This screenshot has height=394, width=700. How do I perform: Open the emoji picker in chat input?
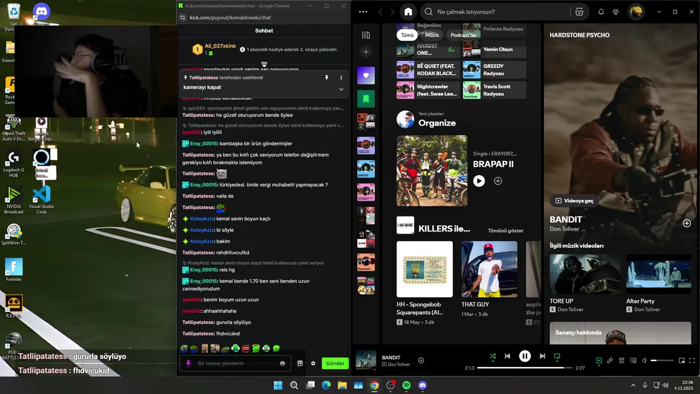[282, 363]
